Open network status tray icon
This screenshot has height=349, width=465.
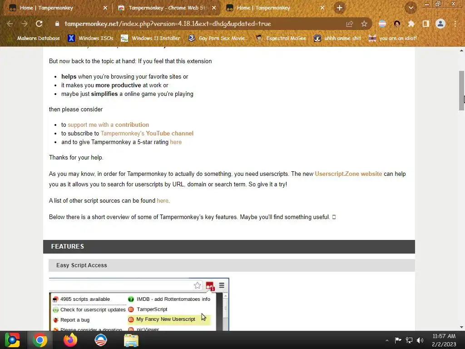409,340
